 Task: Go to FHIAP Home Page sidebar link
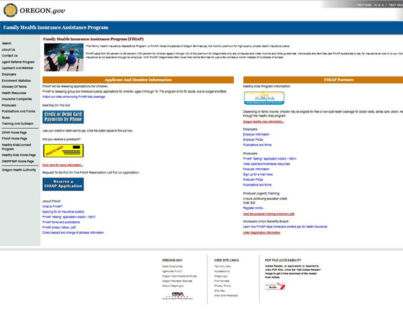pos(15,139)
